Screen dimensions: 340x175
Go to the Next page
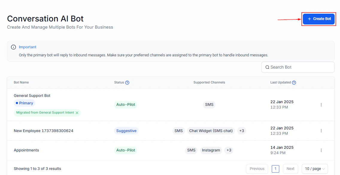290,169
